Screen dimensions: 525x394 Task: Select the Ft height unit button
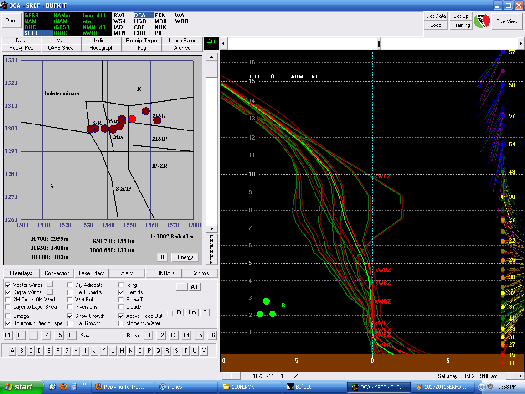point(179,312)
